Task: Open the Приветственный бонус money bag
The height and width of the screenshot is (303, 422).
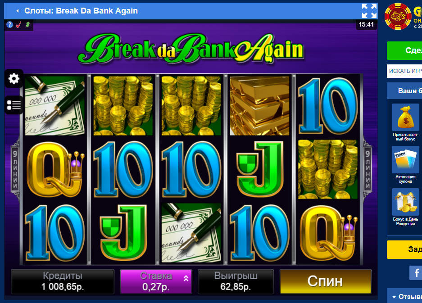Action: point(405,118)
